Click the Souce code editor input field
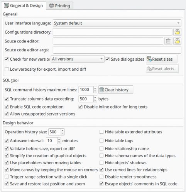 (x=108, y=41)
